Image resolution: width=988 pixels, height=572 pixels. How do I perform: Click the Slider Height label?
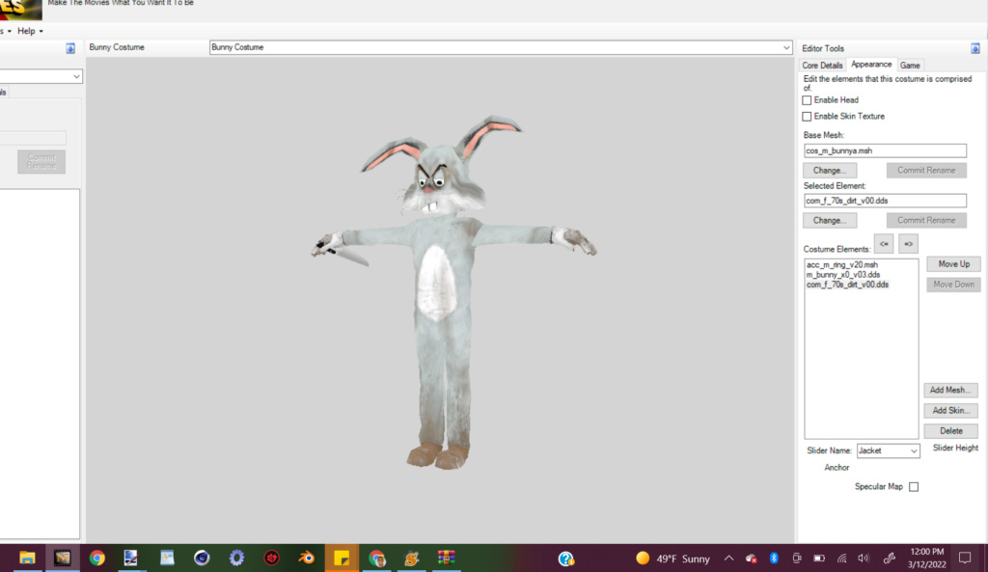pyautogui.click(x=955, y=448)
